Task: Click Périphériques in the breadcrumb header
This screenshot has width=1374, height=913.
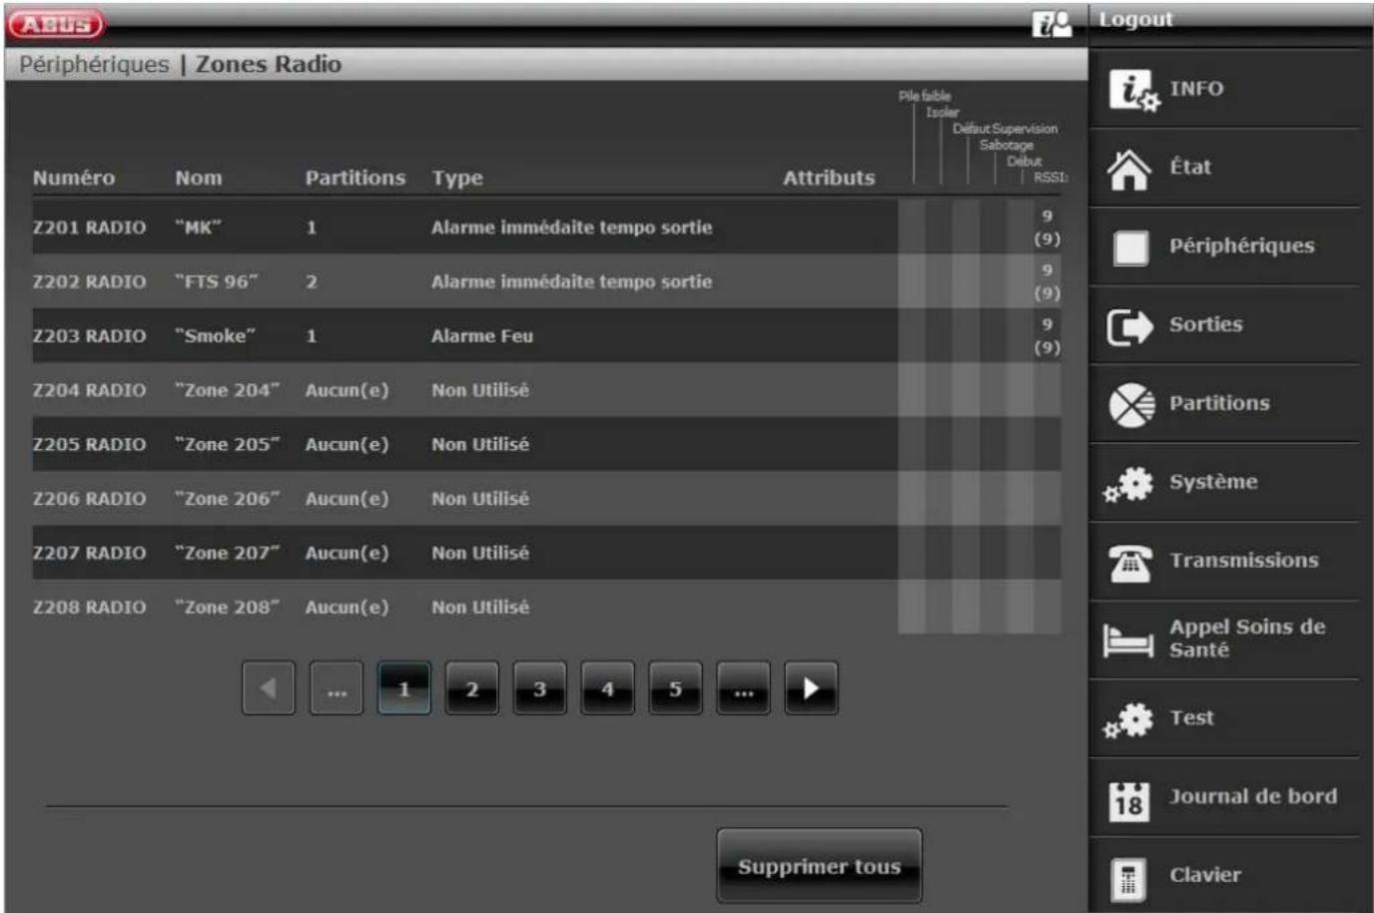Action: [94, 65]
